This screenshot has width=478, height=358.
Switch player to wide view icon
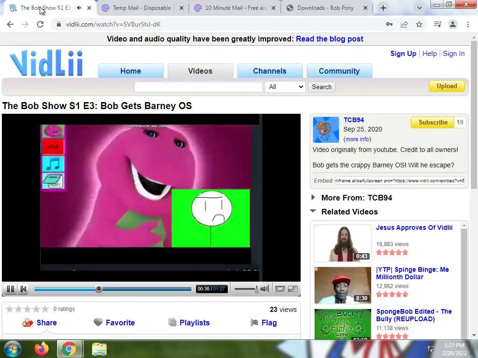point(280,289)
